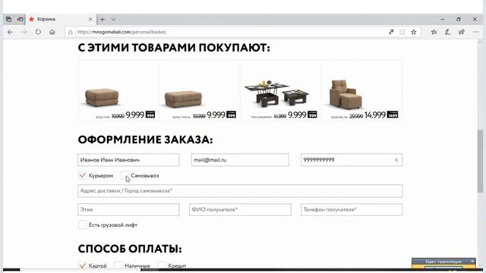This screenshot has width=486, height=273.
Task: Open new tab with plus icon
Action: (x=103, y=19)
